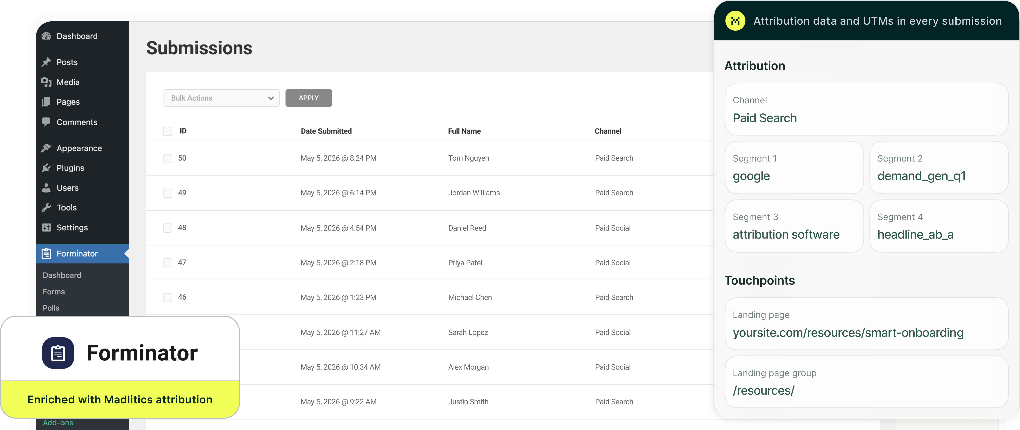The width and height of the screenshot is (1020, 430).
Task: Click the Comments speech bubble icon
Action: 46,122
